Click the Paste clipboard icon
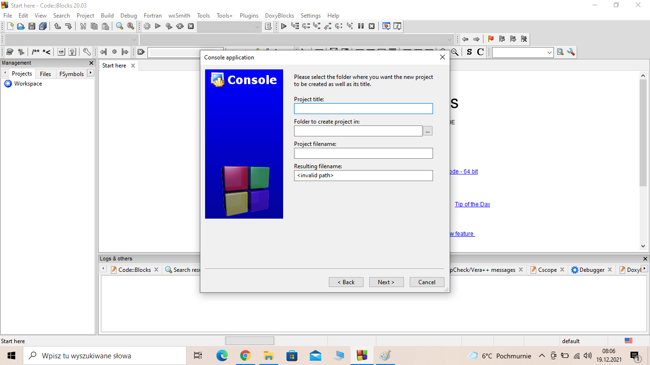 pyautogui.click(x=105, y=27)
